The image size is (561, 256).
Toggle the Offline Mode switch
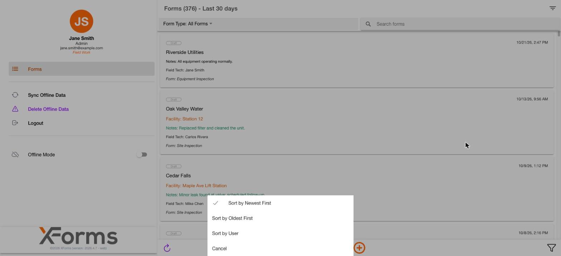[142, 155]
